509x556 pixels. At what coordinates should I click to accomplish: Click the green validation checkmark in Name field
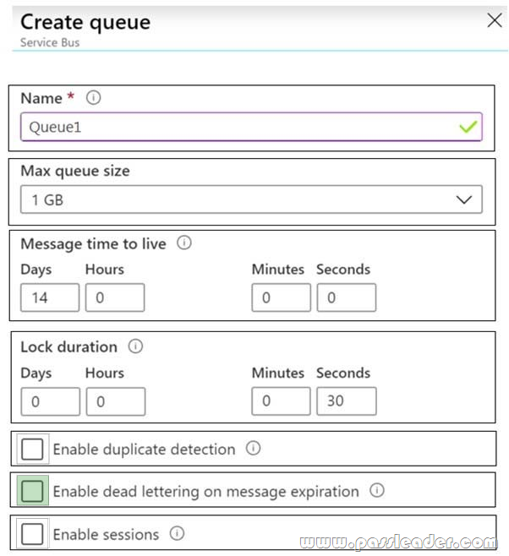click(x=468, y=127)
